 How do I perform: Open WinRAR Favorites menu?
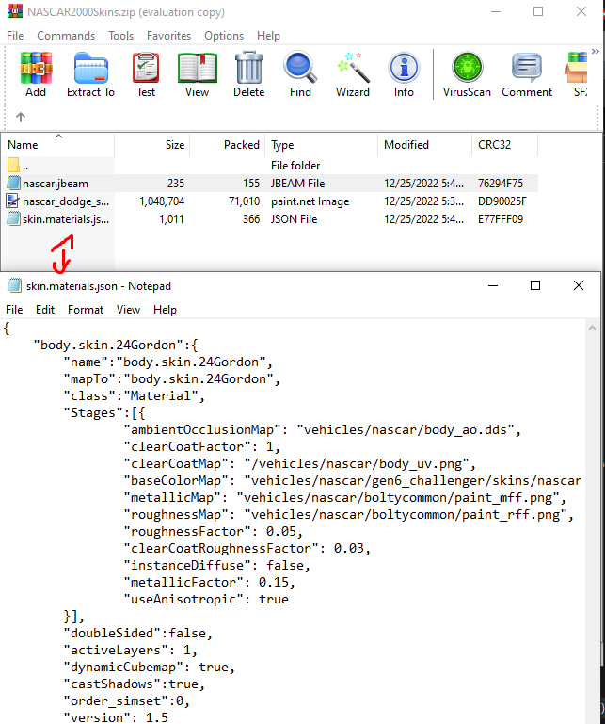click(169, 36)
